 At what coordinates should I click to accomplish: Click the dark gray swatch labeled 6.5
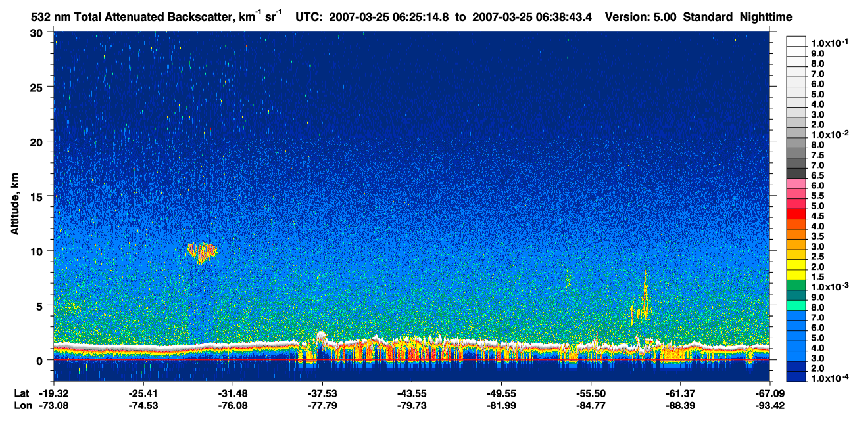coord(796,173)
